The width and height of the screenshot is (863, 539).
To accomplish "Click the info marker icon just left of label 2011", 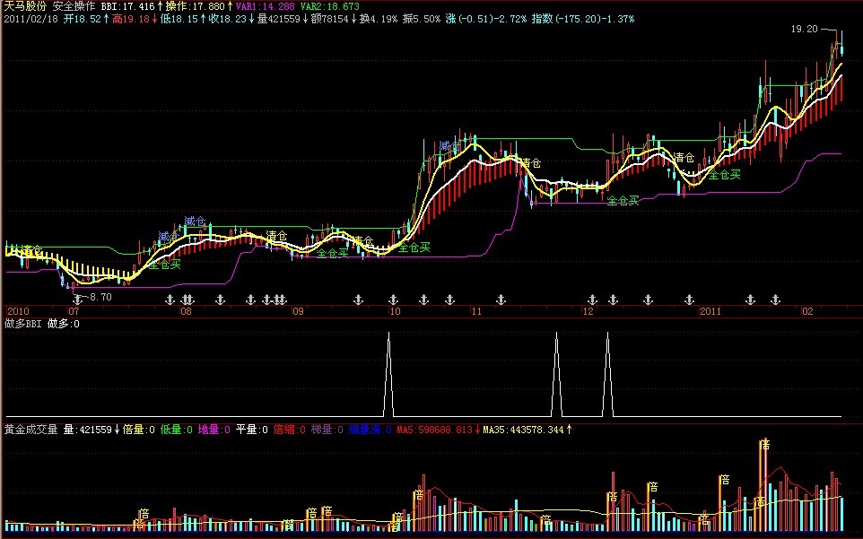I will point(689,300).
